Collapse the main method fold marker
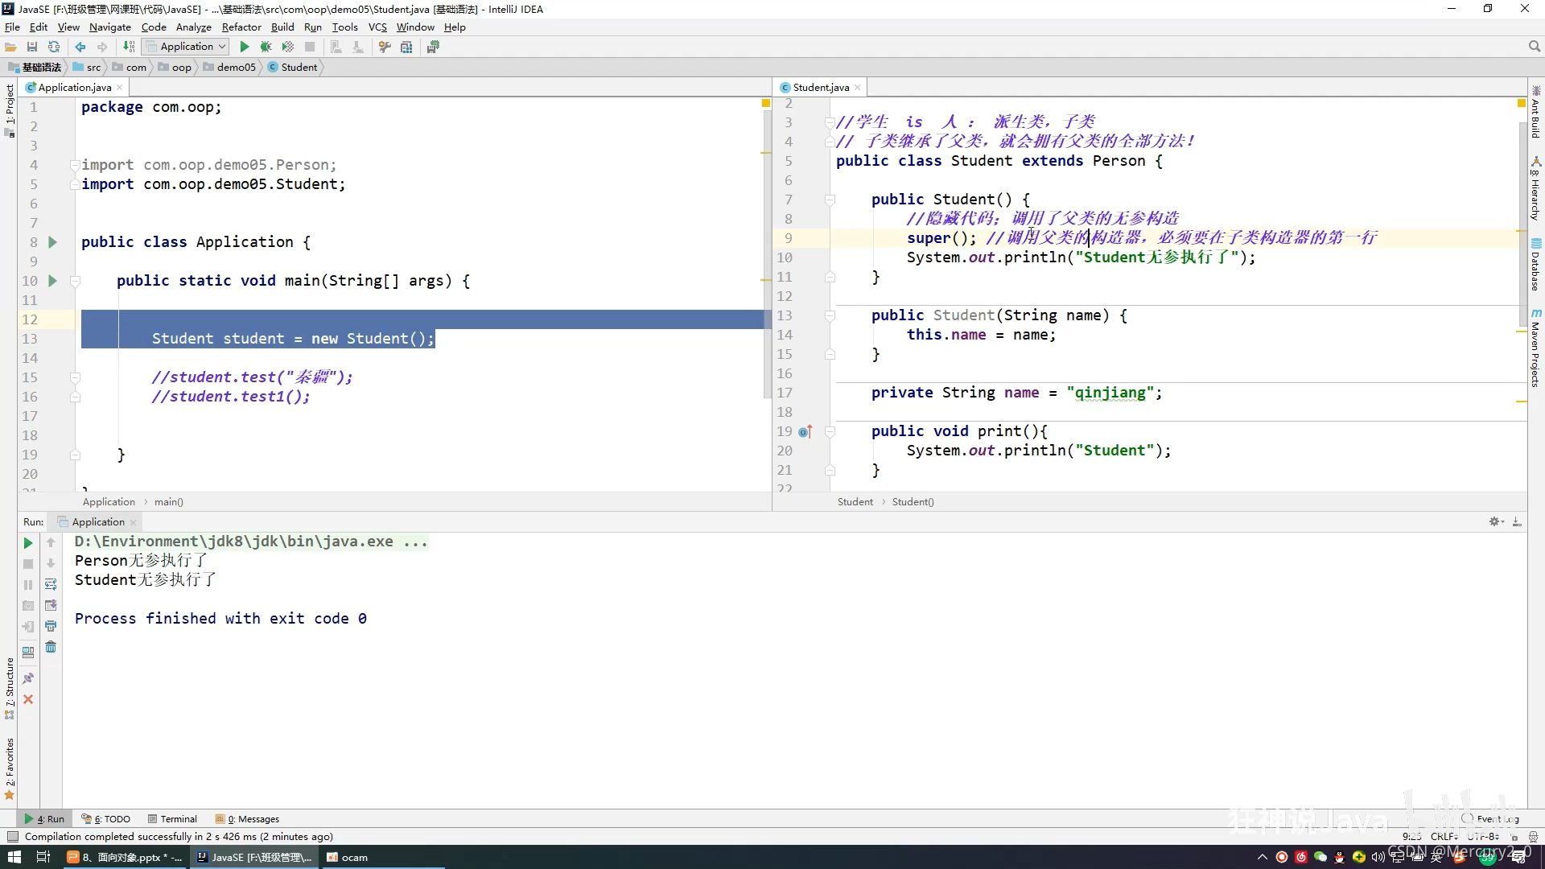This screenshot has height=869, width=1545. click(x=75, y=281)
